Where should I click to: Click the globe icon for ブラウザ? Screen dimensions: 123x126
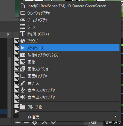coord(23,41)
